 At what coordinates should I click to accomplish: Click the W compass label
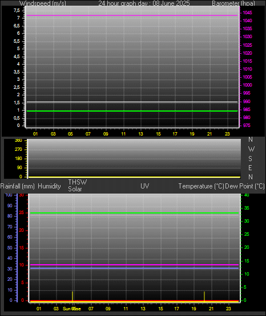(251, 149)
